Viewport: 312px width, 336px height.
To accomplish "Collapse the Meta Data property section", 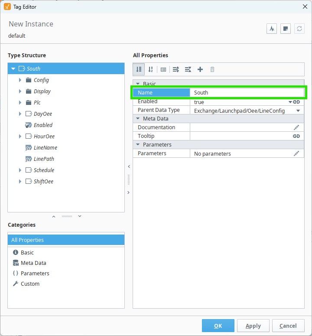I will 138,119.
